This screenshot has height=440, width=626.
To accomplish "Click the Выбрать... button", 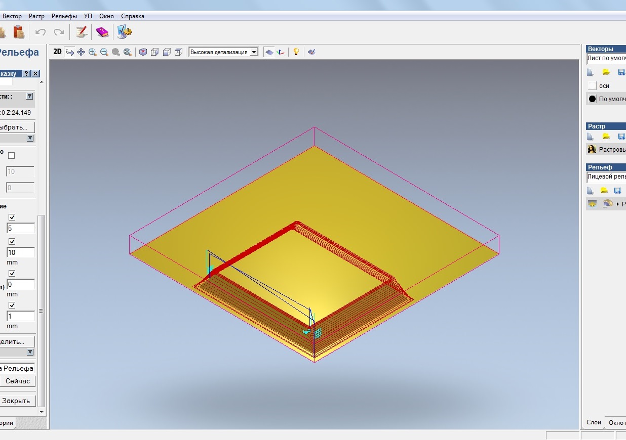I will coord(17,127).
